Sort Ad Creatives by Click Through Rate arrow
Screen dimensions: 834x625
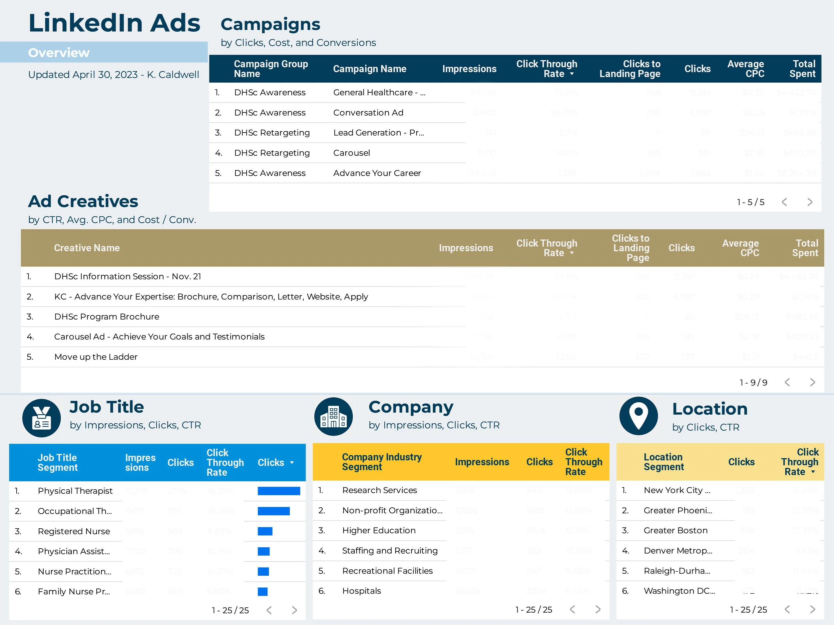pyautogui.click(x=572, y=253)
